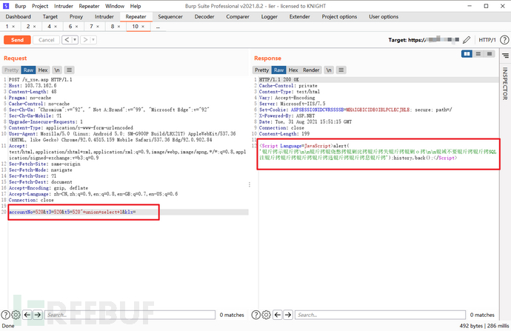Switch response view to Hex

coord(293,70)
